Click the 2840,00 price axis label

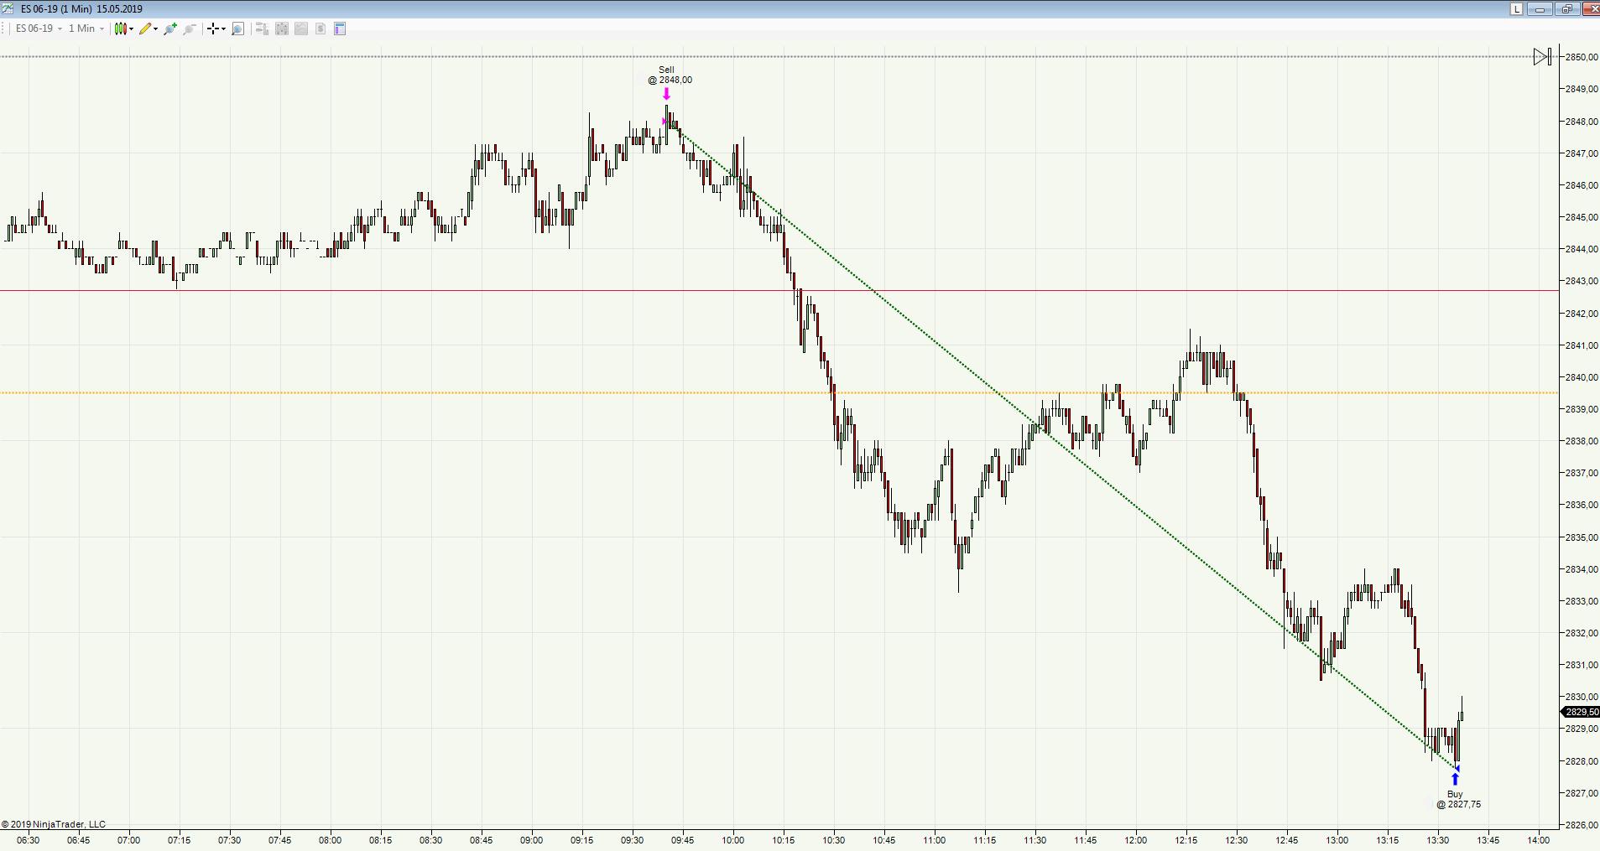tap(1582, 377)
